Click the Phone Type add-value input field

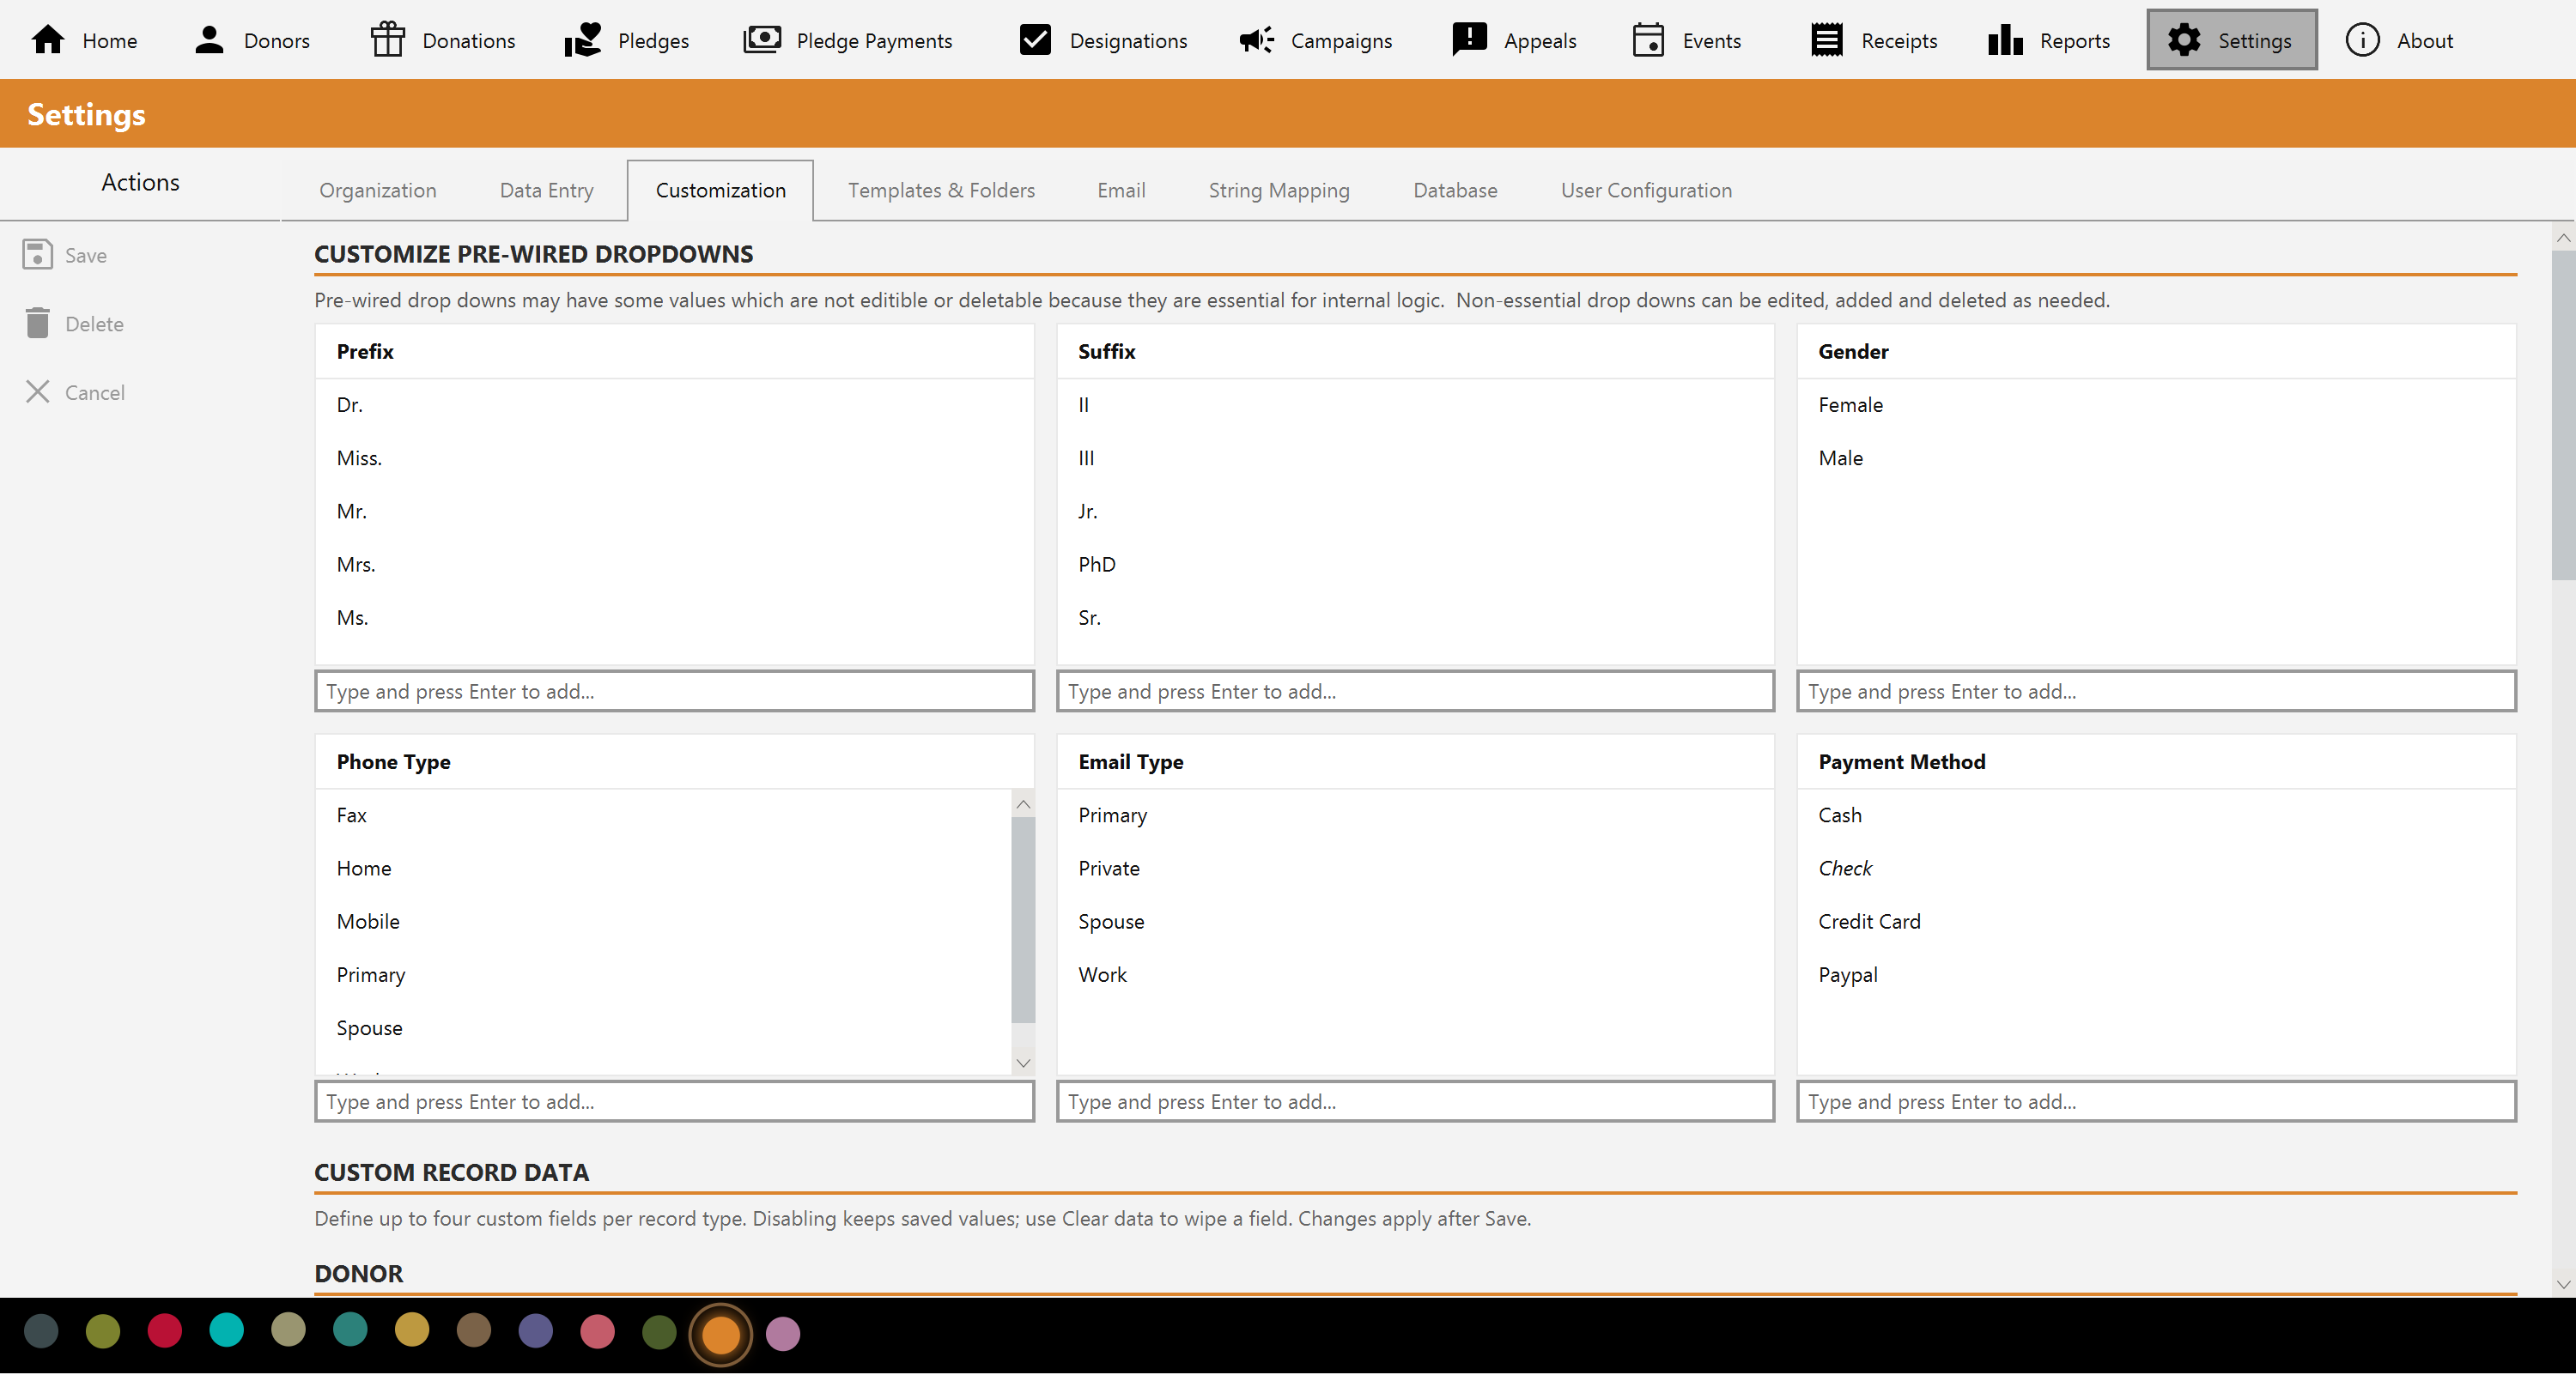675,1103
